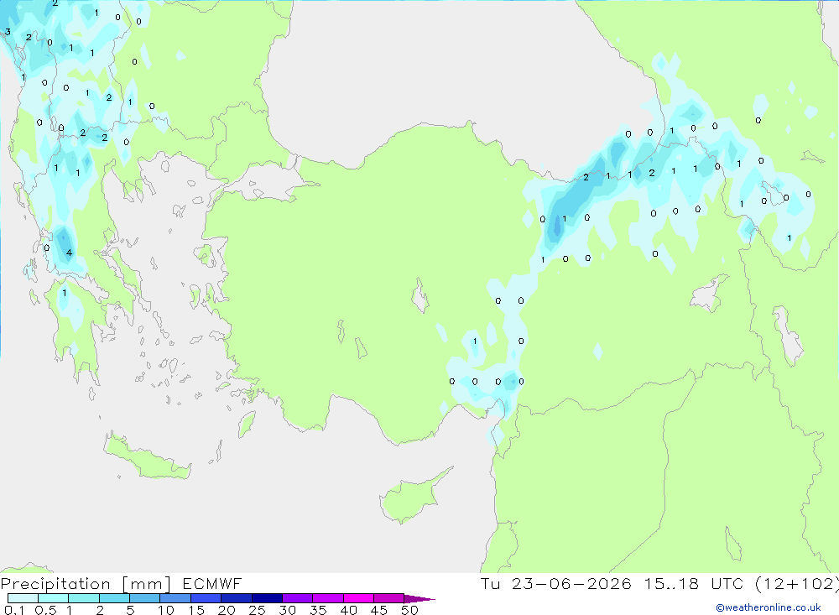Click the 'ECMWF' model label
Image resolution: width=839 pixels, height=615 pixels.
coord(212,584)
